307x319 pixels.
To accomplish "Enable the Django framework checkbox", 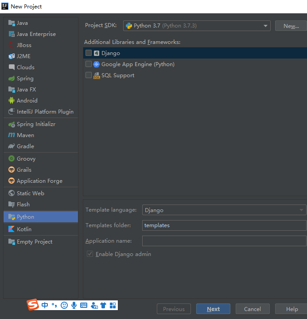I will (89, 53).
